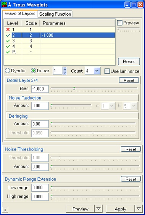Reset the Detail Layer 2/4 settings
The height and width of the screenshot is (215, 145).
pos(129,80)
